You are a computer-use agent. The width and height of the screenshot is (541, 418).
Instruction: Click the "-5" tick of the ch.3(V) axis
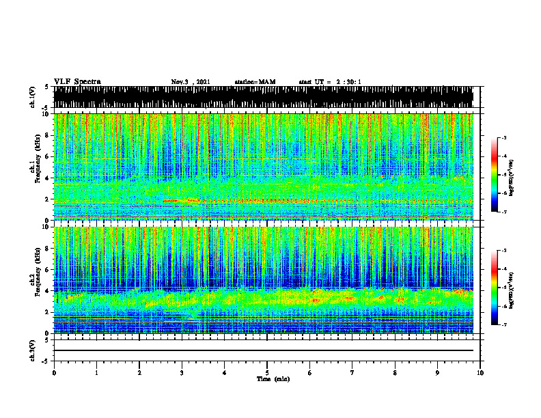(x=46, y=361)
